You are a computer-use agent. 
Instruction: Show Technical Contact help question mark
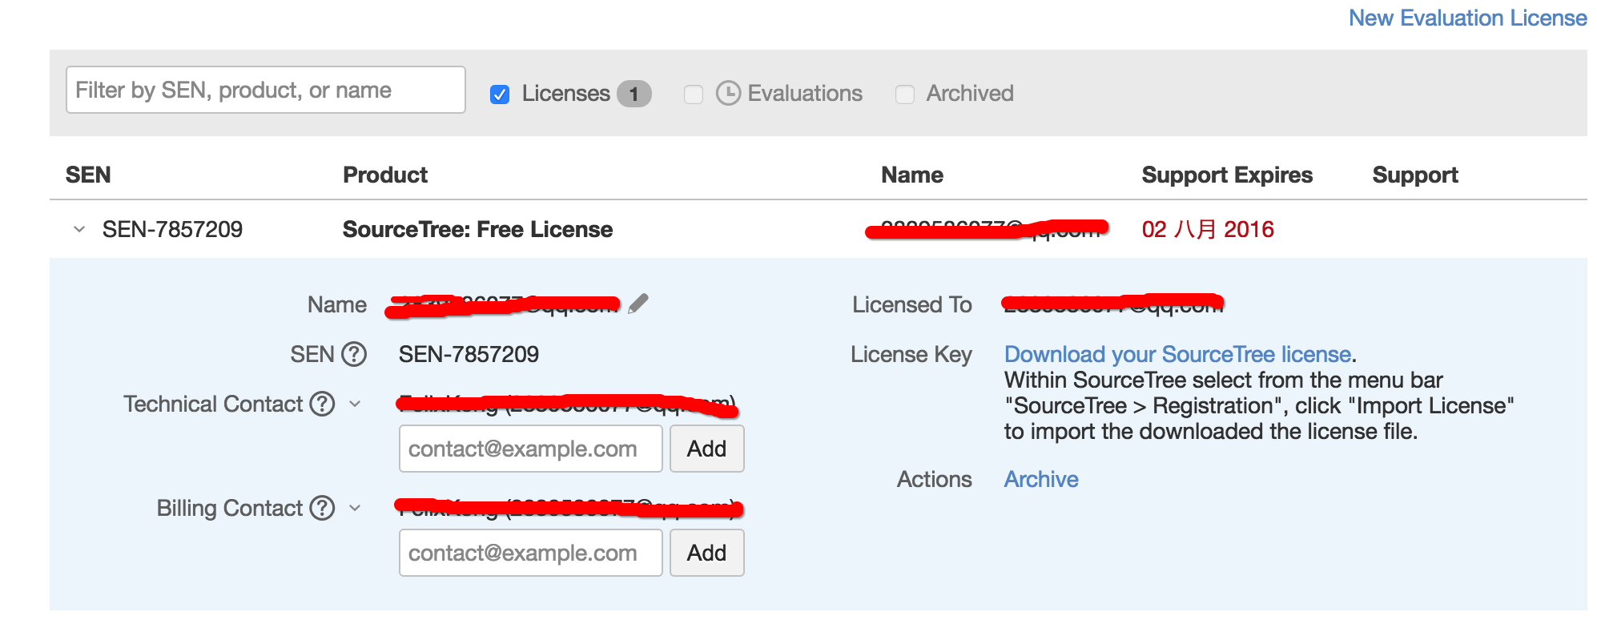click(322, 404)
